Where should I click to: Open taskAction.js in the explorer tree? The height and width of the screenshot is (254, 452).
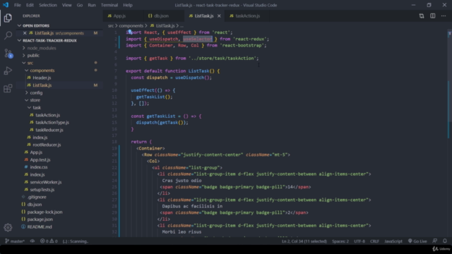[47, 115]
